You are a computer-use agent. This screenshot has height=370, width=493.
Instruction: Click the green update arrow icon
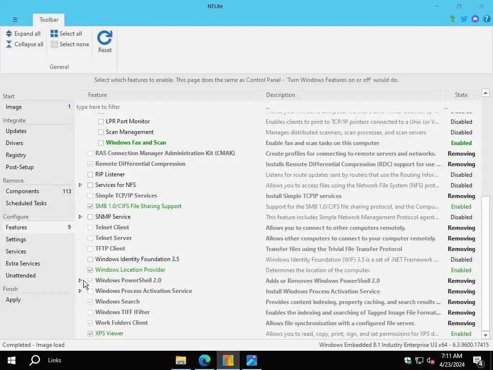(x=452, y=19)
